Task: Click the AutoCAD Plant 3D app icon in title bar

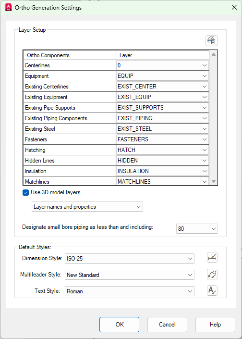Action: (8, 7)
